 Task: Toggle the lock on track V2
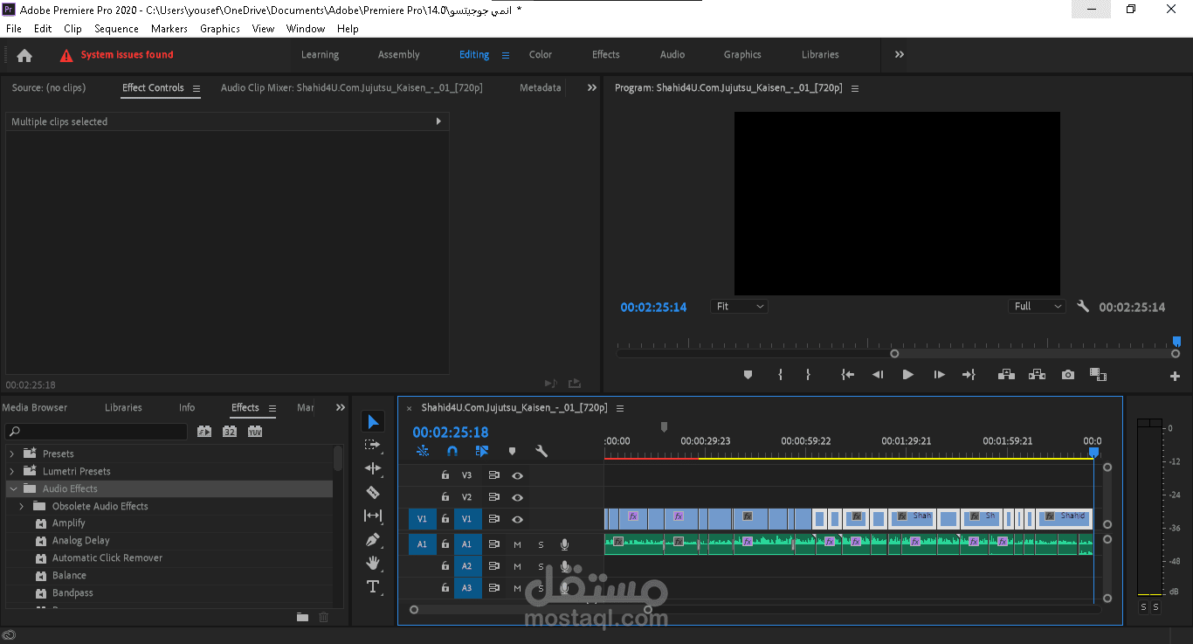pos(445,497)
